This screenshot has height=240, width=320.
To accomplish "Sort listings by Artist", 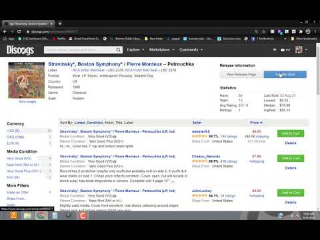I will [109, 123].
